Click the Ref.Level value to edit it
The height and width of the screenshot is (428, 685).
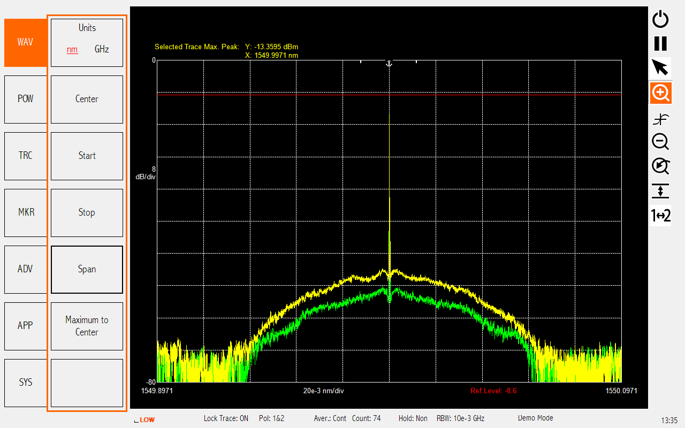coord(493,391)
